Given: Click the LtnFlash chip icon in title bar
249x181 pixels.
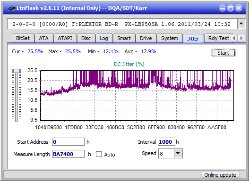Looking at the screenshot, I should (x=12, y=8).
